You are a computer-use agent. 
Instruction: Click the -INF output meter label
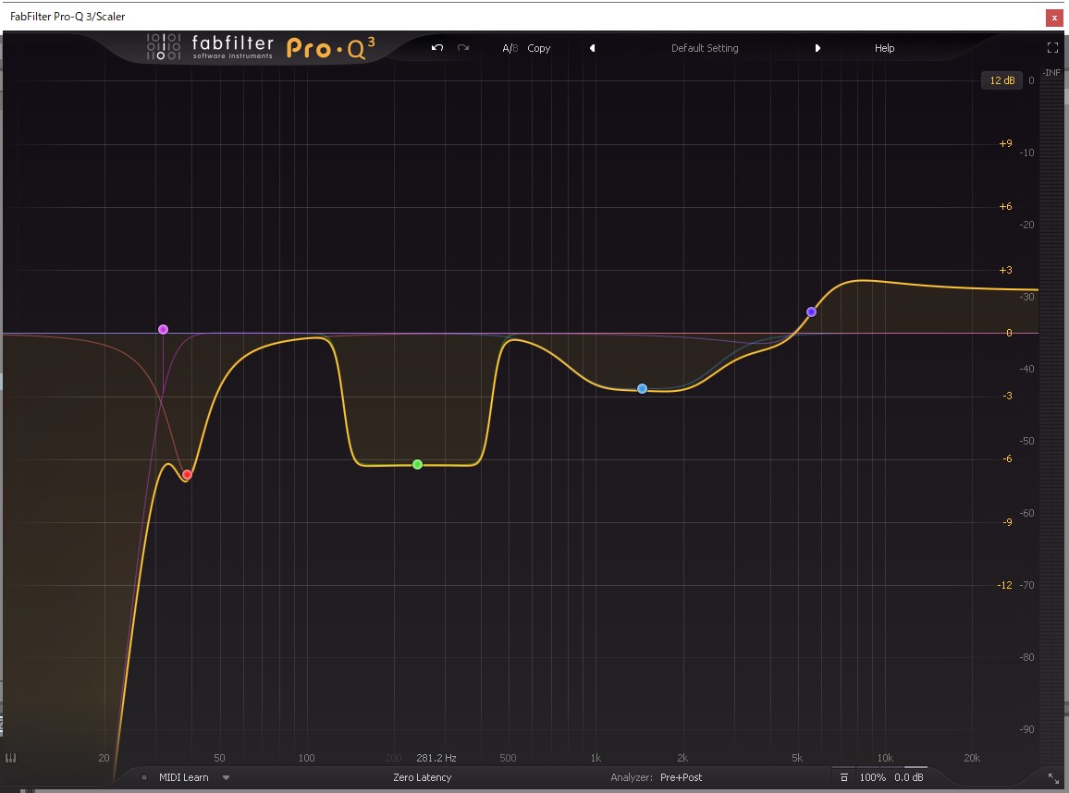[1051, 73]
